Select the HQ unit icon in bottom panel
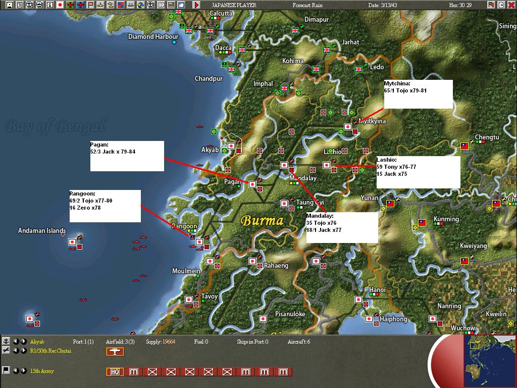The image size is (517, 388). [x=115, y=372]
